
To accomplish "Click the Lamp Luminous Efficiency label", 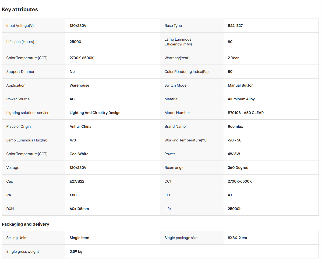I will (178, 42).
